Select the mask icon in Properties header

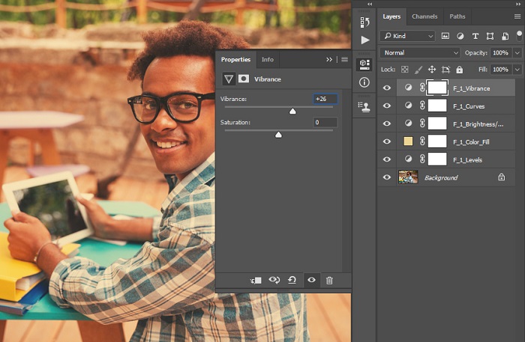(244, 79)
